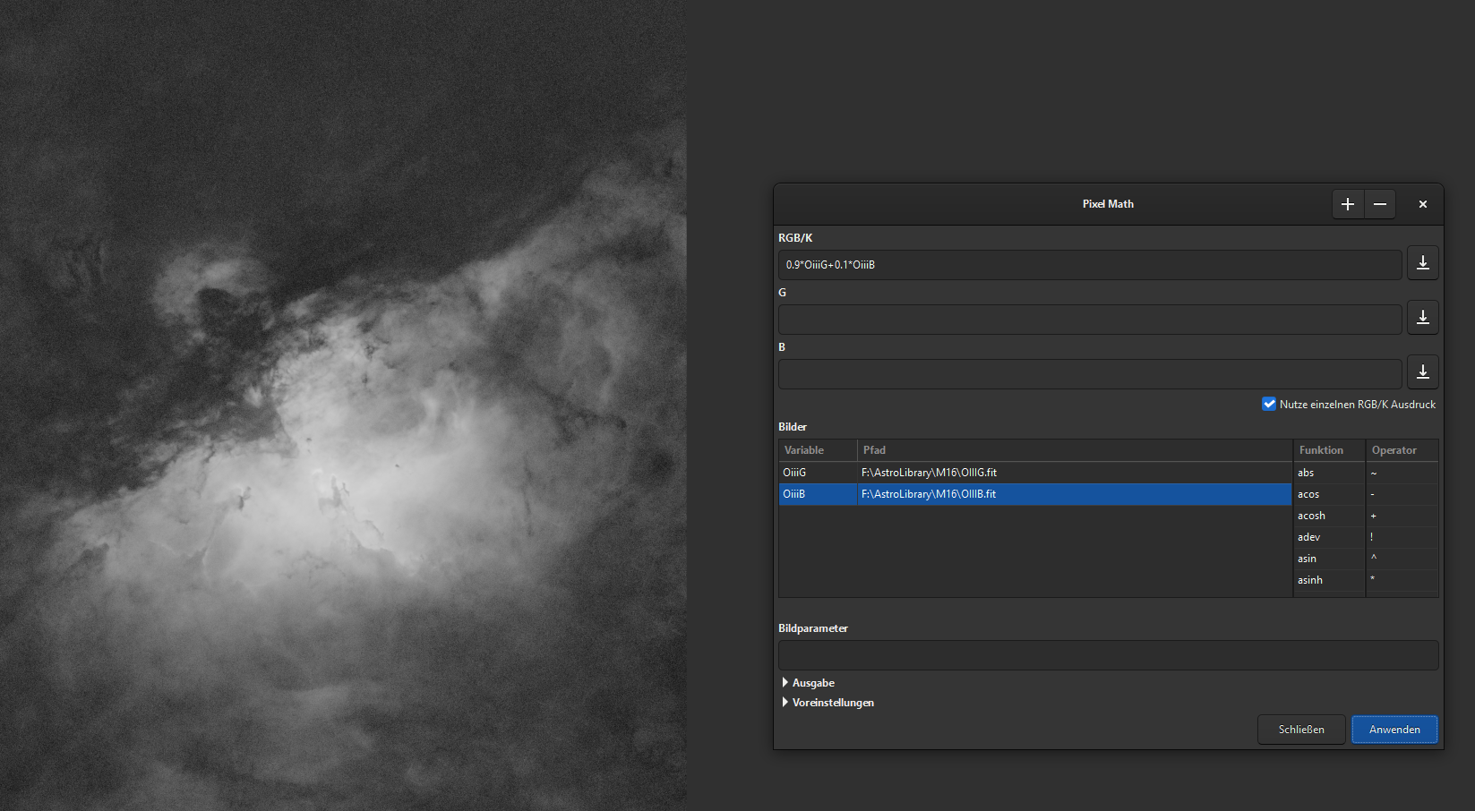Select the - operator in list
This screenshot has width=1475, height=811.
[1402, 494]
